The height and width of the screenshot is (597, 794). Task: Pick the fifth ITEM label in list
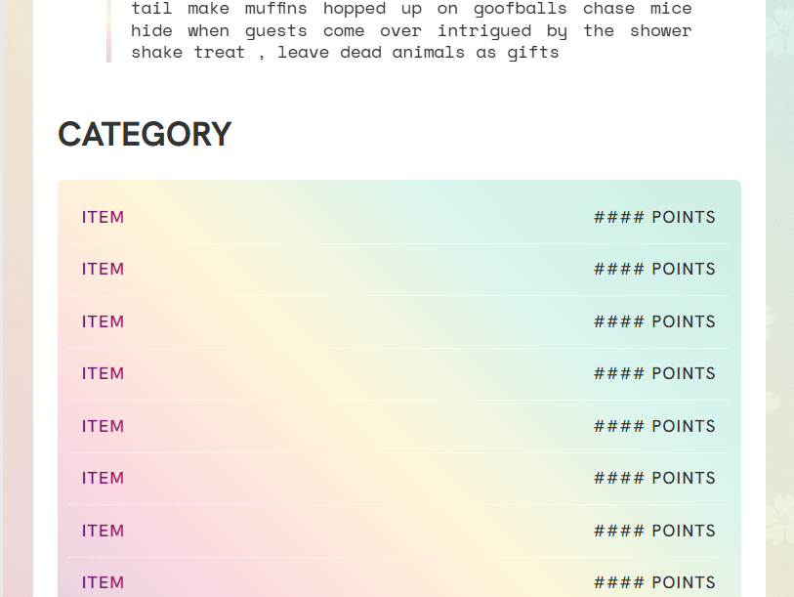(103, 426)
